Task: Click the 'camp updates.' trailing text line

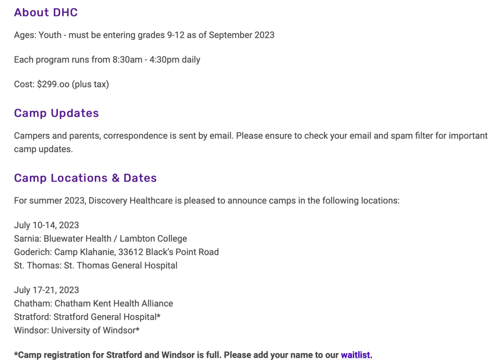Action: tap(43, 149)
